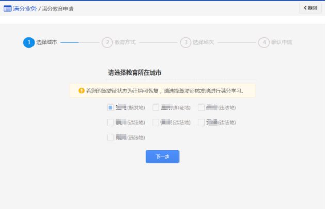326x209 pixels.
Task: Go back with the 返回 button
Action: click(x=310, y=8)
